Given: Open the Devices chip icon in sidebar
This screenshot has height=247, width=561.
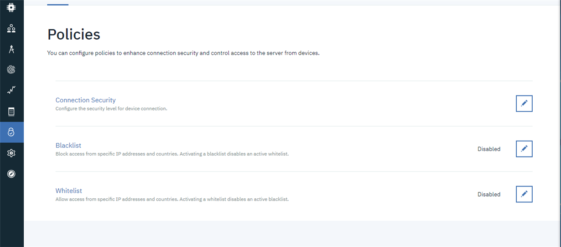Looking at the screenshot, I should [x=11, y=8].
